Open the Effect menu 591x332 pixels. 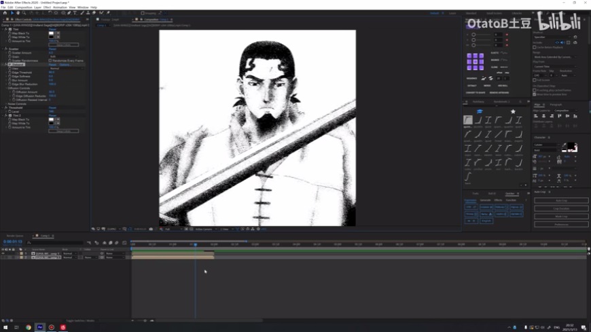(47, 7)
